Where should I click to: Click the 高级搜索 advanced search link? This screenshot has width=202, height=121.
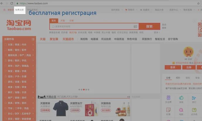click(x=164, y=26)
